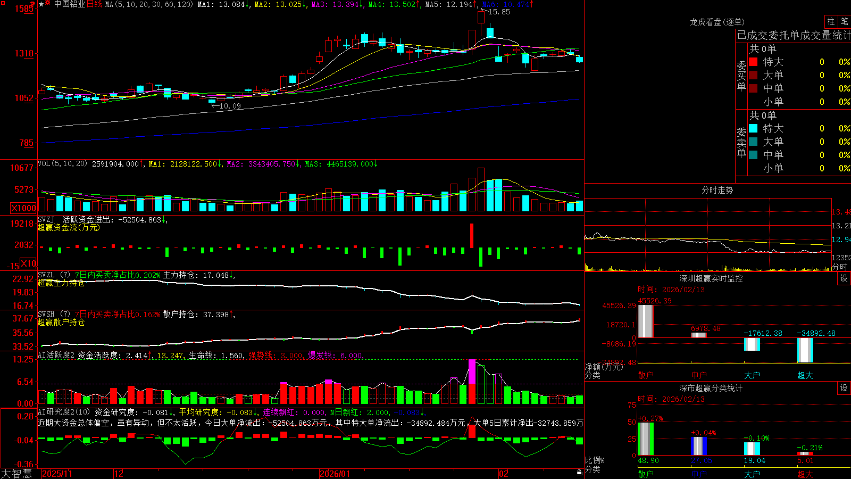This screenshot has width=851, height=479.
Task: Click the 大户 value -17612.38
Action: (x=763, y=333)
